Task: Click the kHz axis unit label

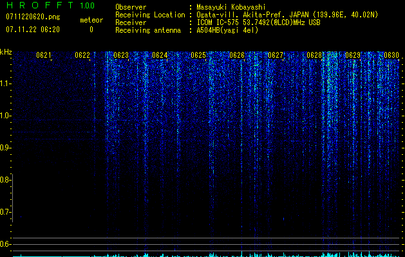Action: click(x=6, y=52)
